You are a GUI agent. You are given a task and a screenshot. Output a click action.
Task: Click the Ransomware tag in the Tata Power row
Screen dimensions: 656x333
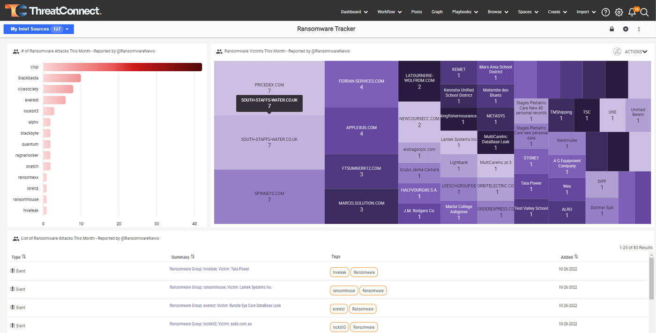point(364,272)
